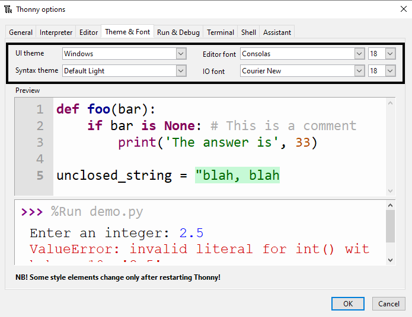Click the shell preview scrollbar down arrow
Image resolution: width=412 pixels, height=317 pixels.
tap(390, 260)
